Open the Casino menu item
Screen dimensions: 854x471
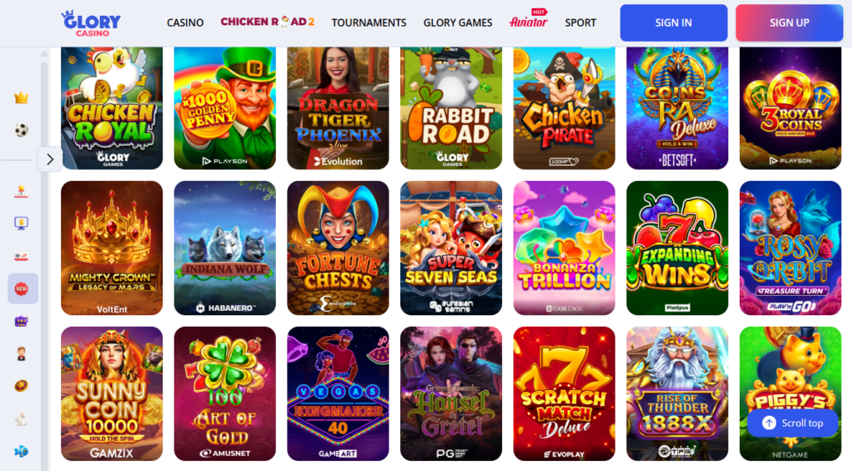pyautogui.click(x=185, y=23)
